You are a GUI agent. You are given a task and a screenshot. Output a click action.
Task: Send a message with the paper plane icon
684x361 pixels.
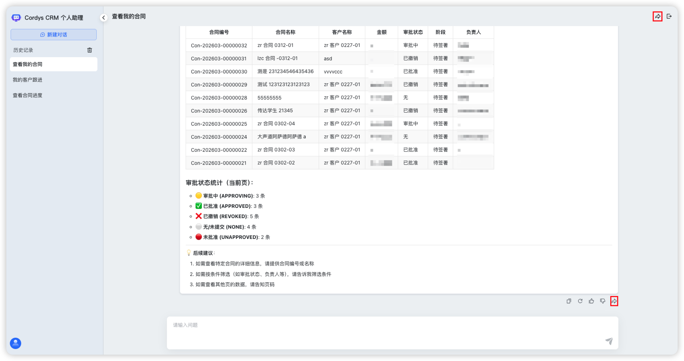(609, 341)
